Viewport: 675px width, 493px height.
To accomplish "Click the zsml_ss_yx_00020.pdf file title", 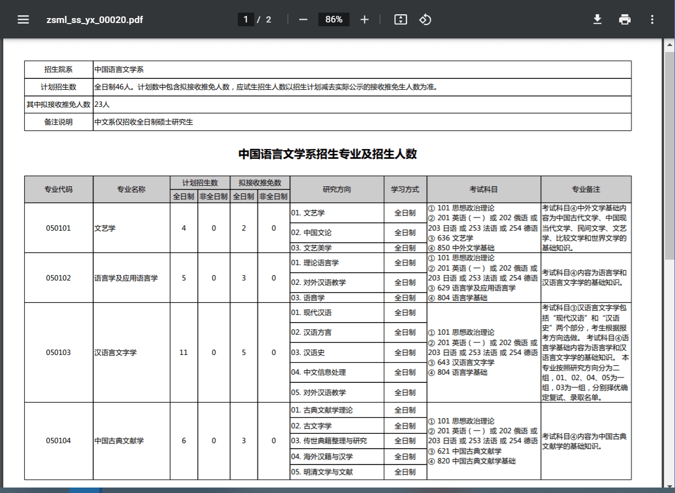I will coord(95,20).
